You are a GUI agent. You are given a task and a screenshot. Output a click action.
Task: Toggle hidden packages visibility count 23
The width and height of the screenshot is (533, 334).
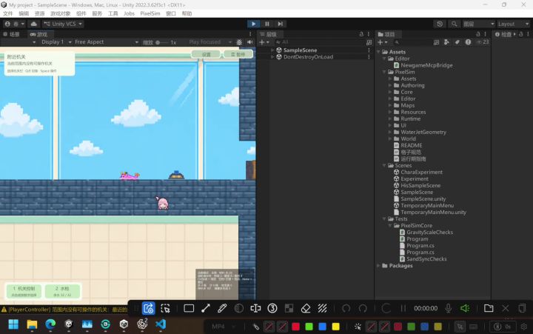pyautogui.click(x=483, y=42)
